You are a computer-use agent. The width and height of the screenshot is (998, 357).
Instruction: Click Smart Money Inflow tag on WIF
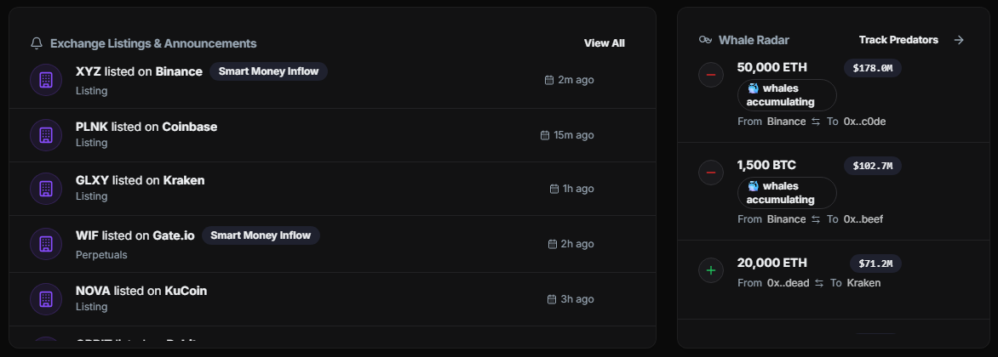(261, 235)
